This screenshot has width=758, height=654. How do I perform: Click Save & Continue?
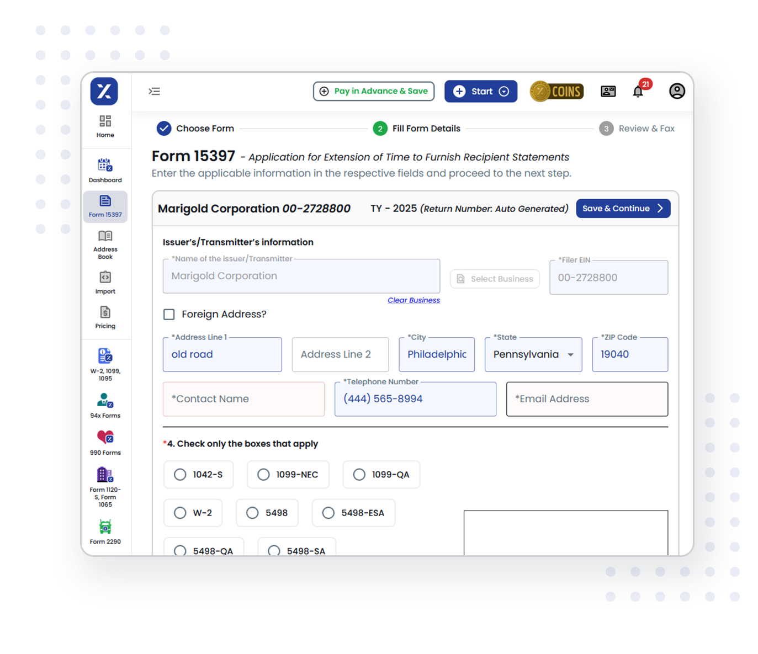click(x=623, y=208)
